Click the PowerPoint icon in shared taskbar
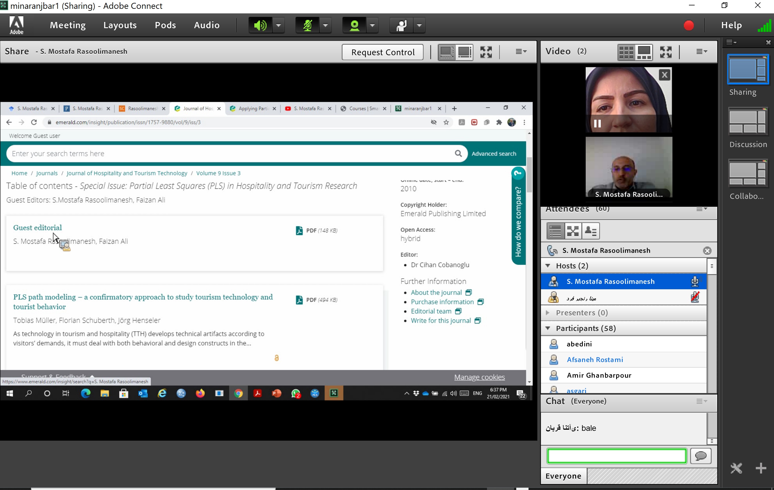 pyautogui.click(x=277, y=393)
